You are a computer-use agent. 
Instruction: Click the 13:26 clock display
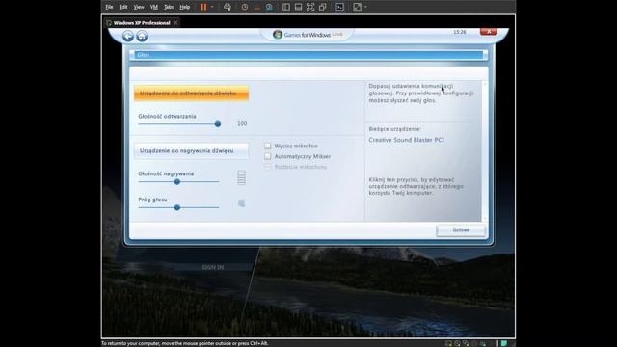[460, 32]
